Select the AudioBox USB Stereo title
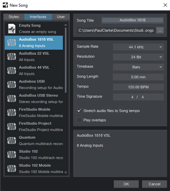 pos(38,95)
